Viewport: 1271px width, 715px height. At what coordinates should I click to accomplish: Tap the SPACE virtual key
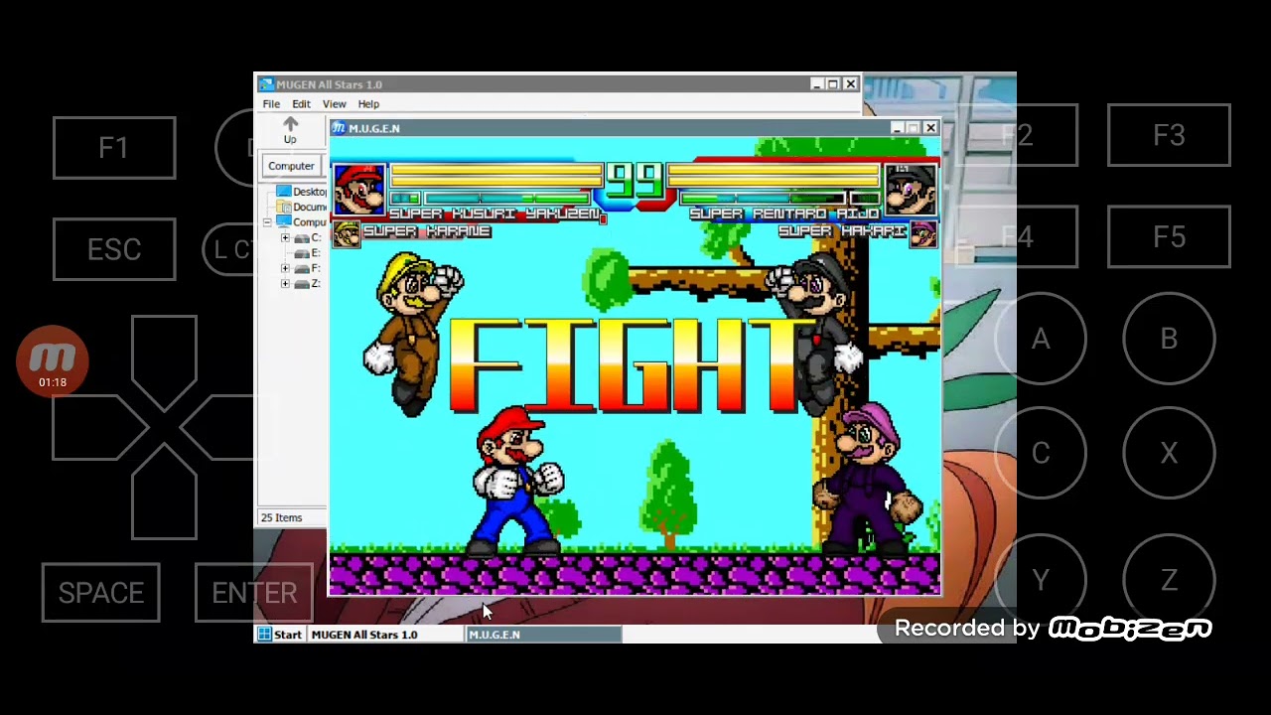(100, 593)
